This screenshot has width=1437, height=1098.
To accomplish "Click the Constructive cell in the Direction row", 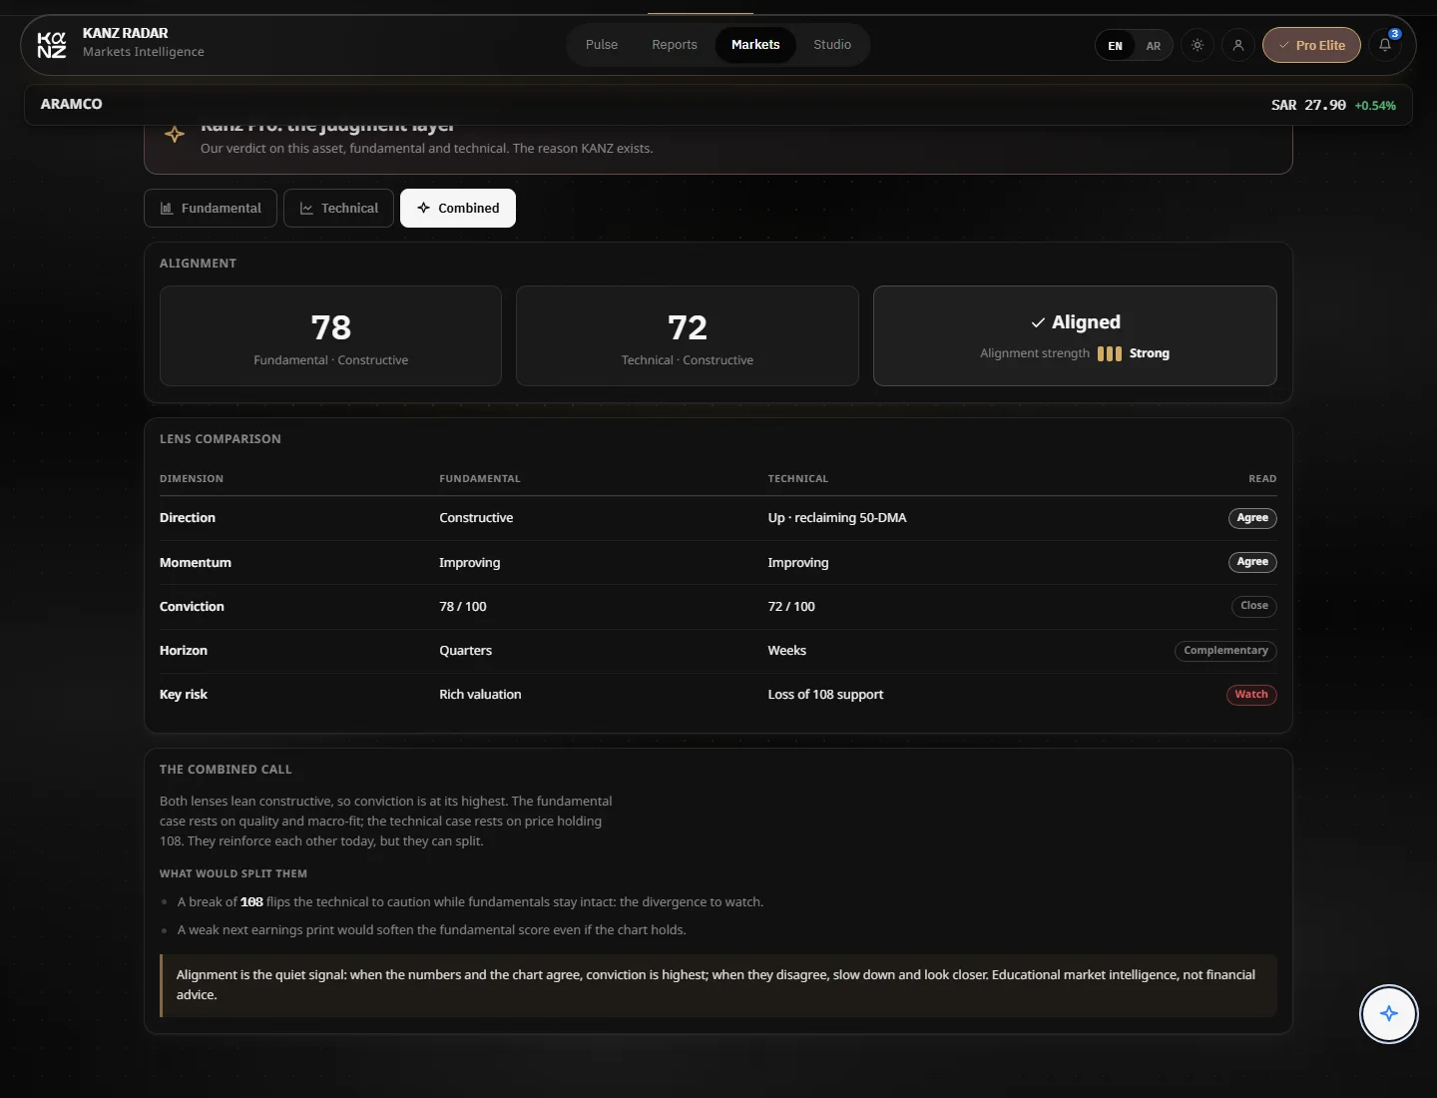I will coord(476,518).
